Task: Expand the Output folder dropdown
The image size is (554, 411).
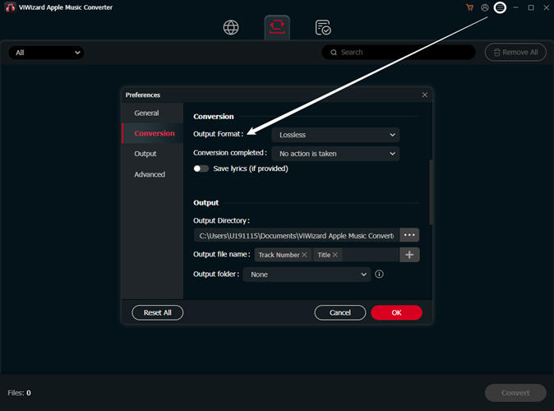Action: point(308,275)
